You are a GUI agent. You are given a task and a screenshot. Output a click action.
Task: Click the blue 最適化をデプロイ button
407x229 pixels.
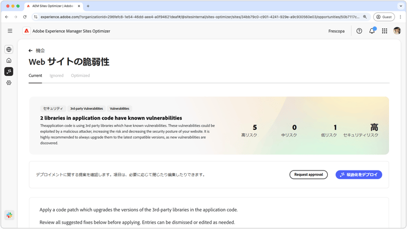tap(359, 175)
